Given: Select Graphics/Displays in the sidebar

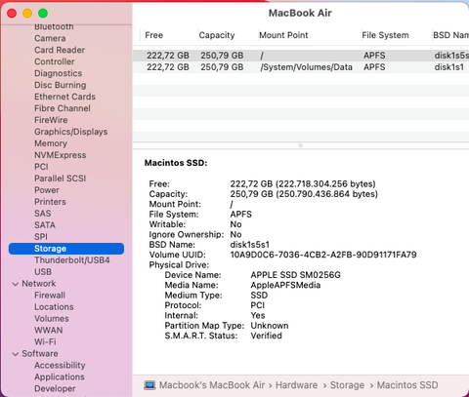Looking at the screenshot, I should 71,132.
